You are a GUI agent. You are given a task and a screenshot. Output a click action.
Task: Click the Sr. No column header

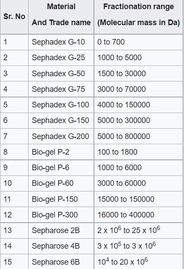click(x=14, y=17)
